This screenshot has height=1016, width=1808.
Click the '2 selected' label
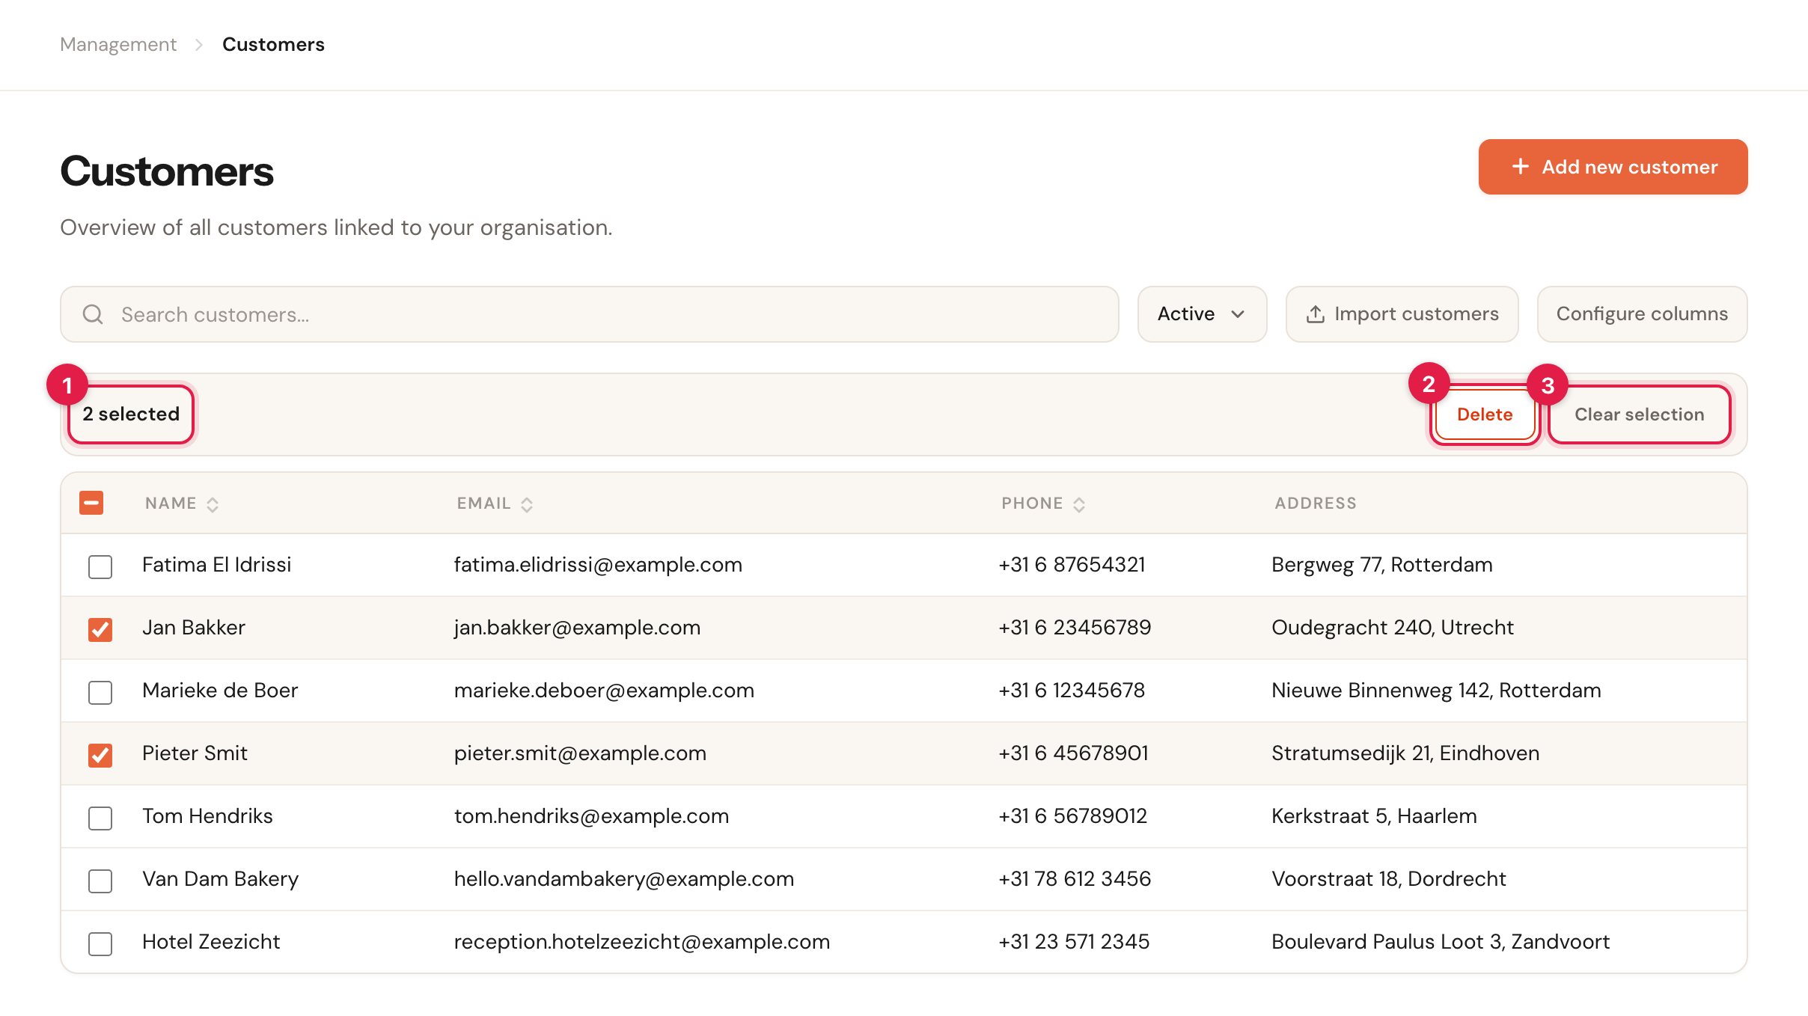(x=131, y=414)
